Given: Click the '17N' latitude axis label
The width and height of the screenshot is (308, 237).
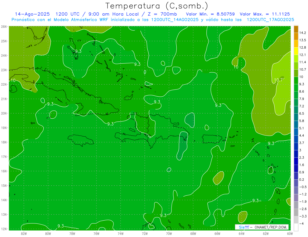Looking at the screenshot, I should click(4, 157).
